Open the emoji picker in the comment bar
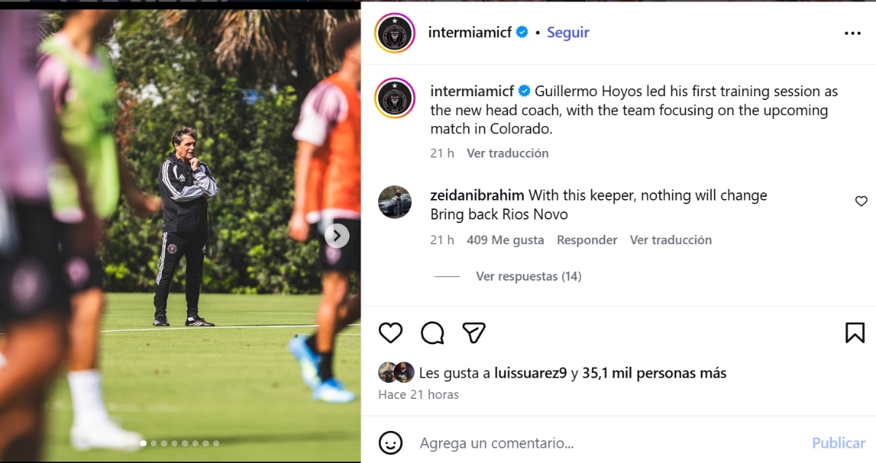Viewport: 876px width, 463px height. click(x=391, y=443)
